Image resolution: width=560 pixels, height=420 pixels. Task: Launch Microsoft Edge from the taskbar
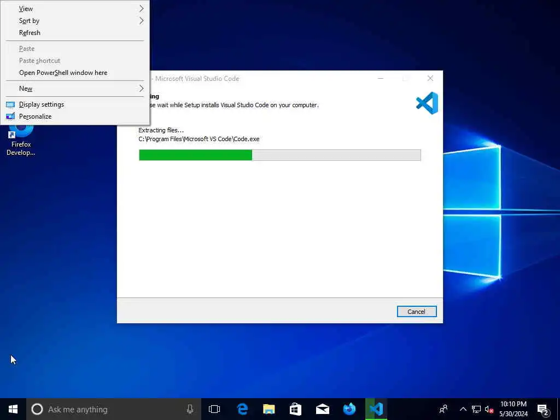242,409
